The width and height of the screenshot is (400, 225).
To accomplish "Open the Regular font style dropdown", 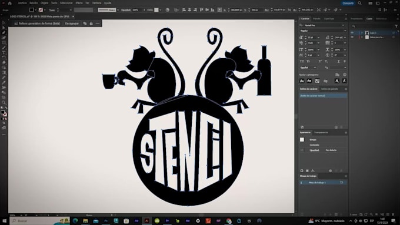I will pyautogui.click(x=345, y=31).
